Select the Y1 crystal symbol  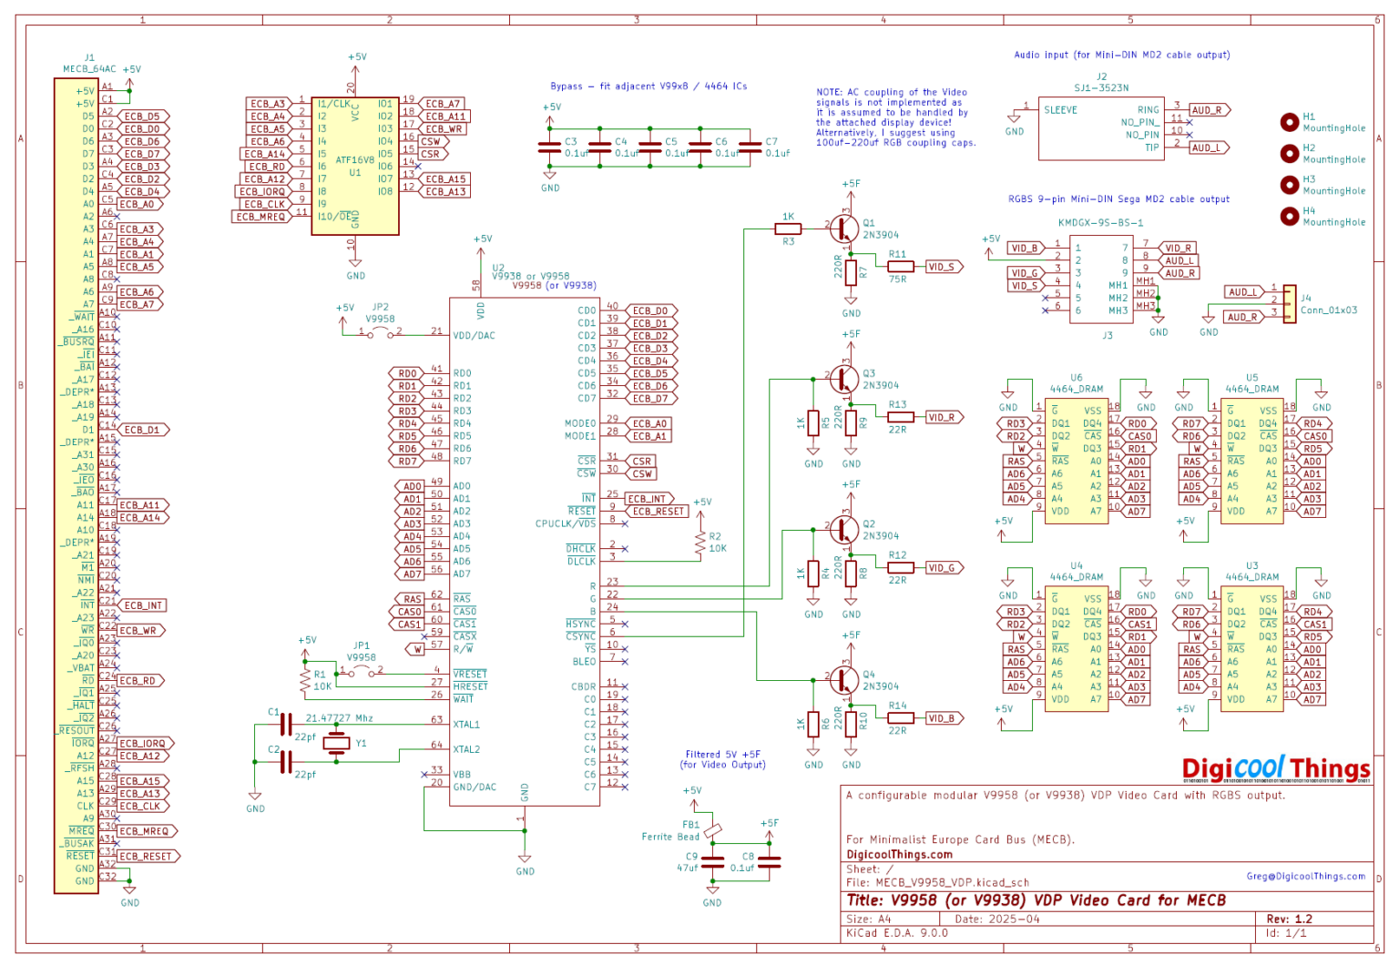336,743
